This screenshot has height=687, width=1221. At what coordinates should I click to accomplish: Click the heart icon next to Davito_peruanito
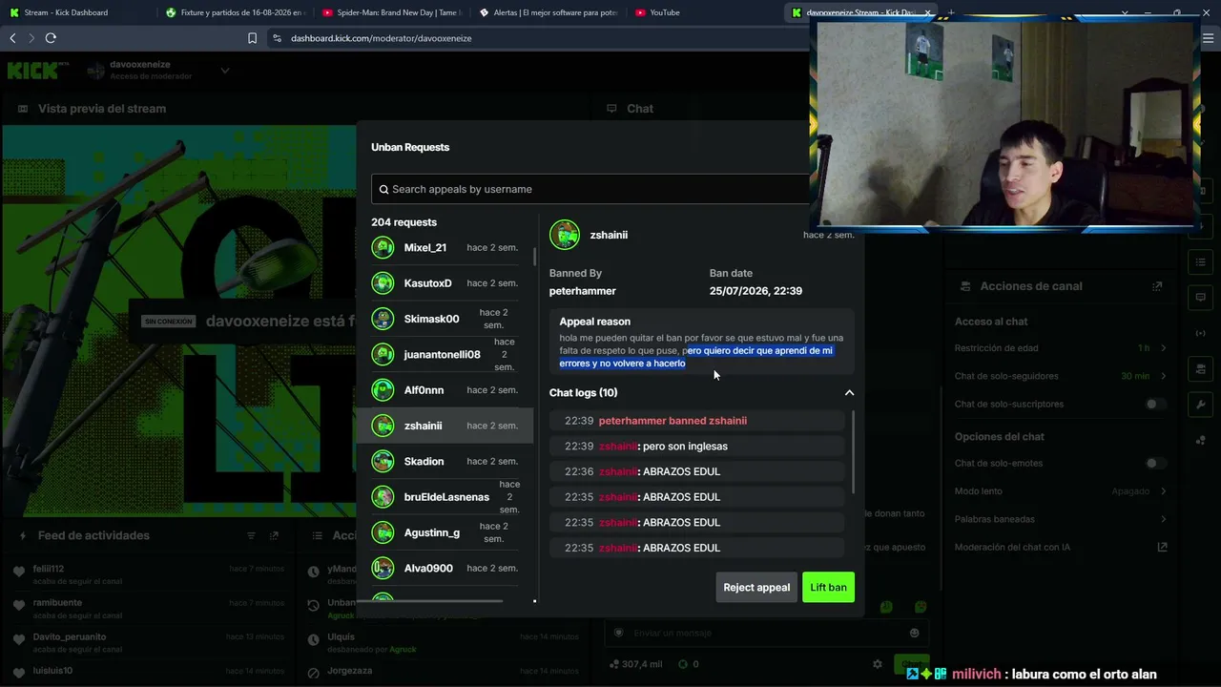pos(19,640)
